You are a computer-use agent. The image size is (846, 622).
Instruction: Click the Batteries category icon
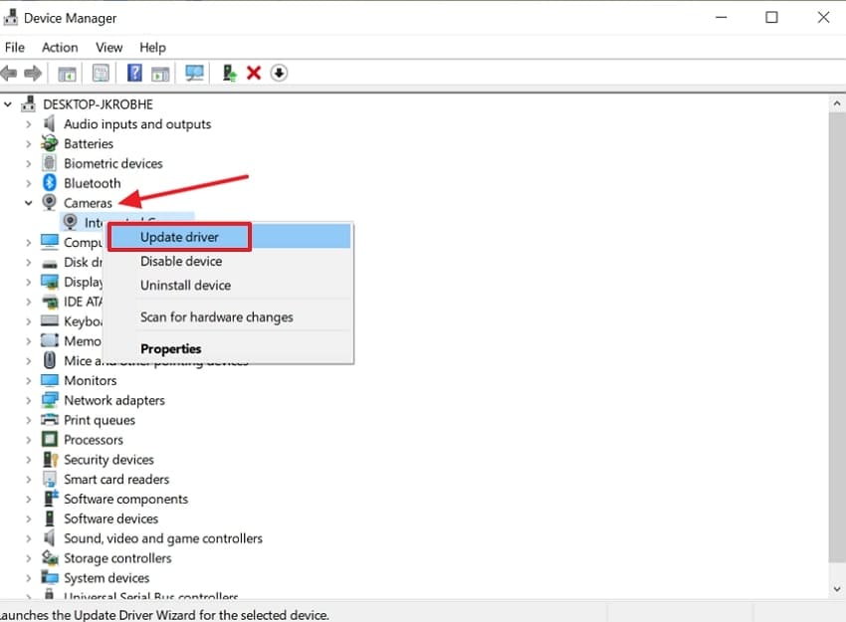[x=50, y=143]
